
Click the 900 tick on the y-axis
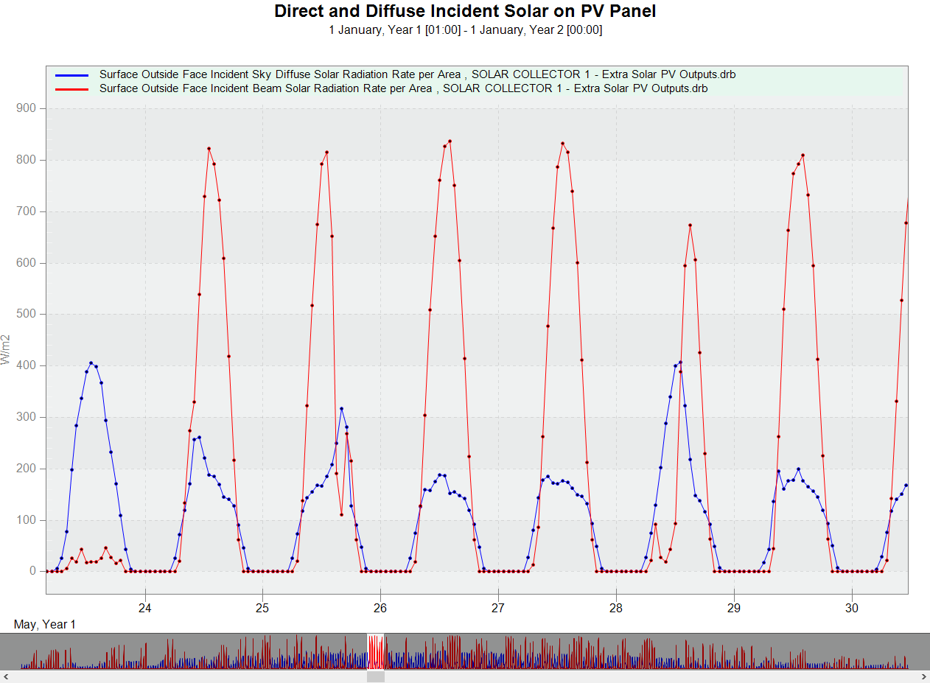tap(32, 108)
